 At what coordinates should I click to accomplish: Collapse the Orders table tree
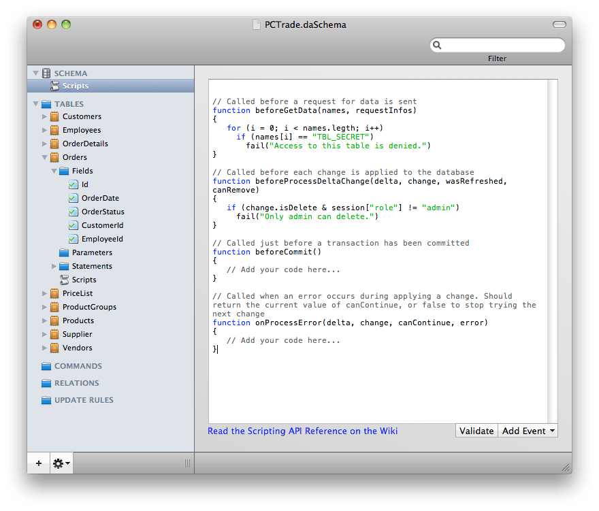[x=43, y=157]
